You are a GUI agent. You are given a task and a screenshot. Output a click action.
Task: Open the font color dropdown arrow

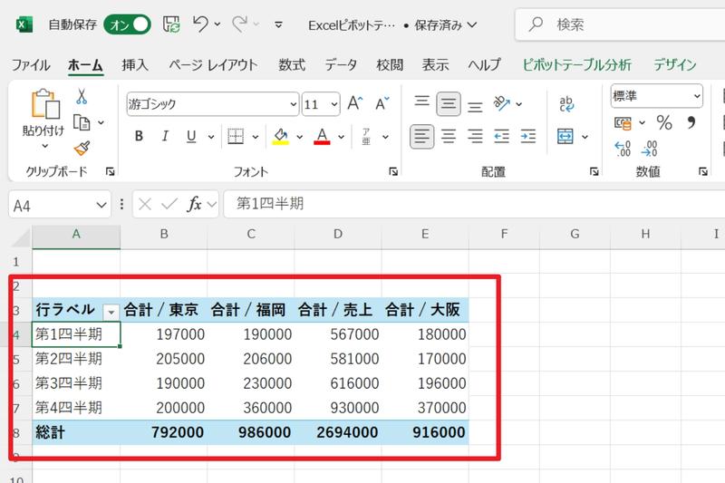[x=342, y=137]
